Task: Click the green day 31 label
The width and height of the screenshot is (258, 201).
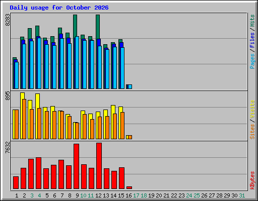Action: coord(242,195)
